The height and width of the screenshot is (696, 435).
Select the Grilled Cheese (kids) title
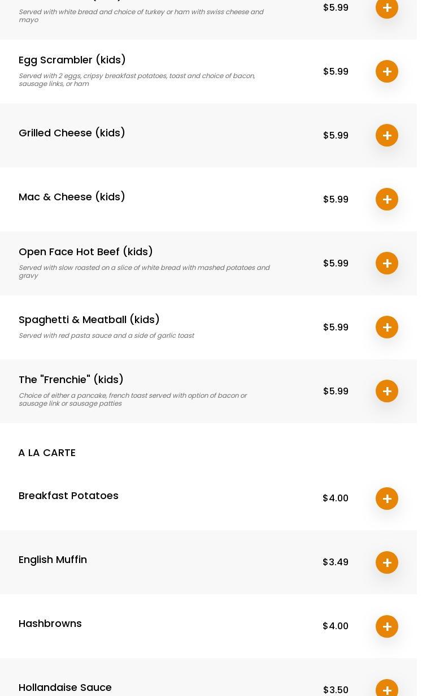(72, 133)
